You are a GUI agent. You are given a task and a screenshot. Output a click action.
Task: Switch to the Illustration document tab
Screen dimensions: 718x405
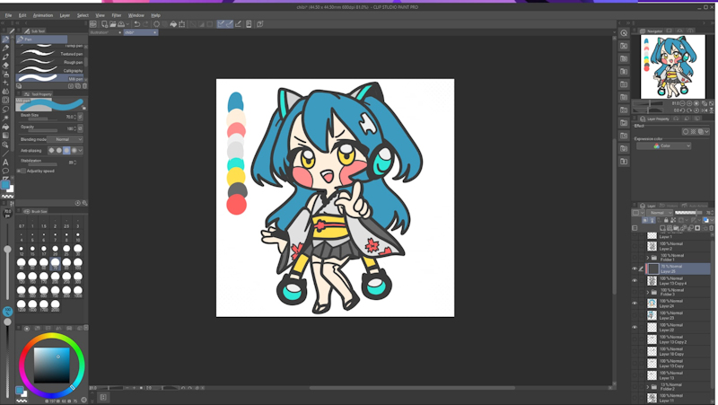coord(99,32)
